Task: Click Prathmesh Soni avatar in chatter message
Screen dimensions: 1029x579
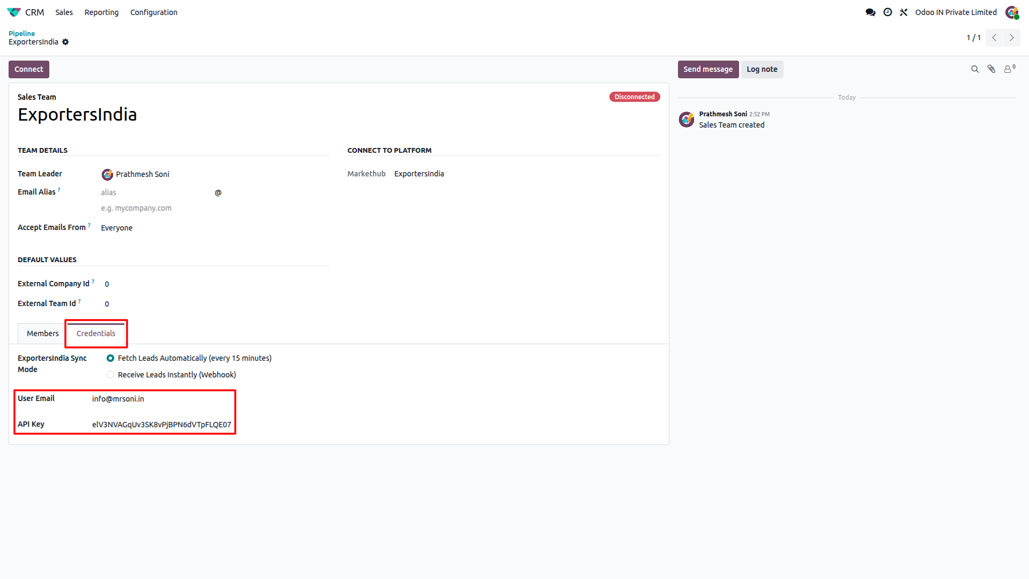Action: click(687, 119)
